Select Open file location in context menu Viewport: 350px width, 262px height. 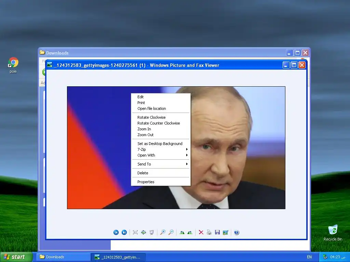(x=161, y=108)
